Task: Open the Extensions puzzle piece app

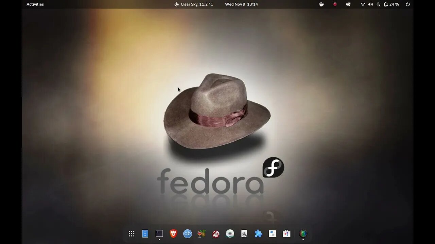Action: point(258,233)
